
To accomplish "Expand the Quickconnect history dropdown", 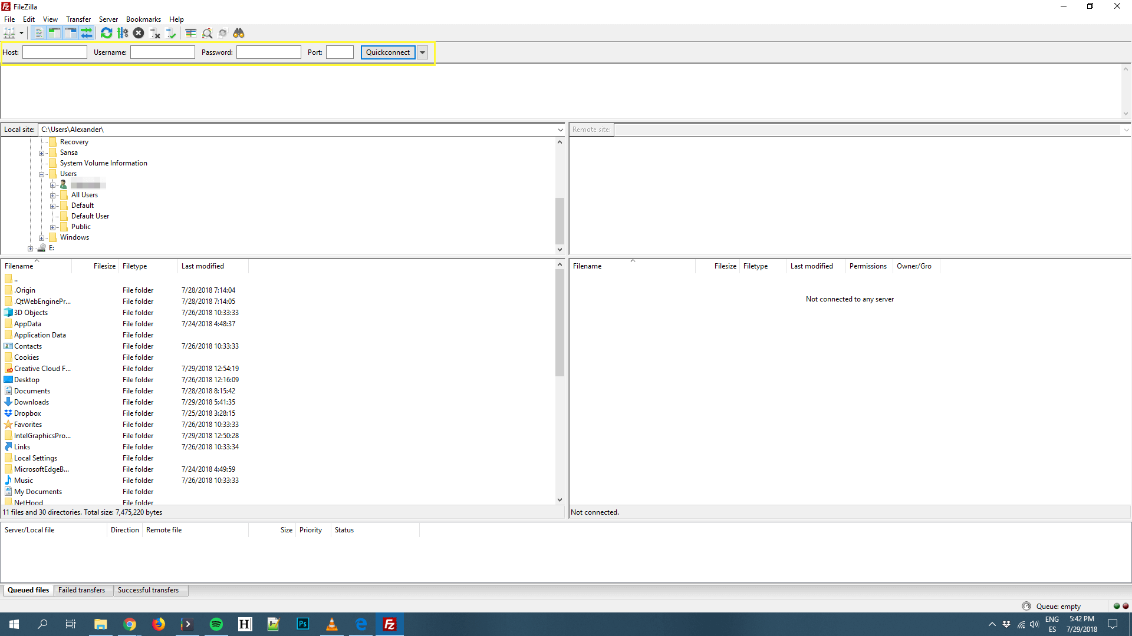I will [422, 52].
